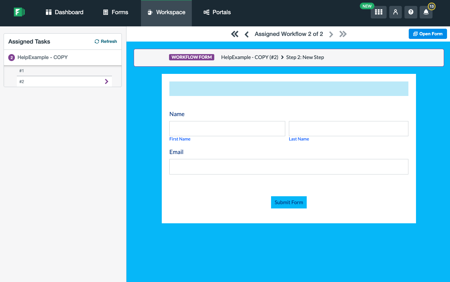Image resolution: width=450 pixels, height=282 pixels.
Task: Click inside the First Name field
Action: tap(227, 128)
